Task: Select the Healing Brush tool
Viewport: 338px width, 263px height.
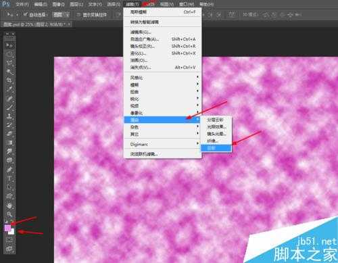Action: 9,99
